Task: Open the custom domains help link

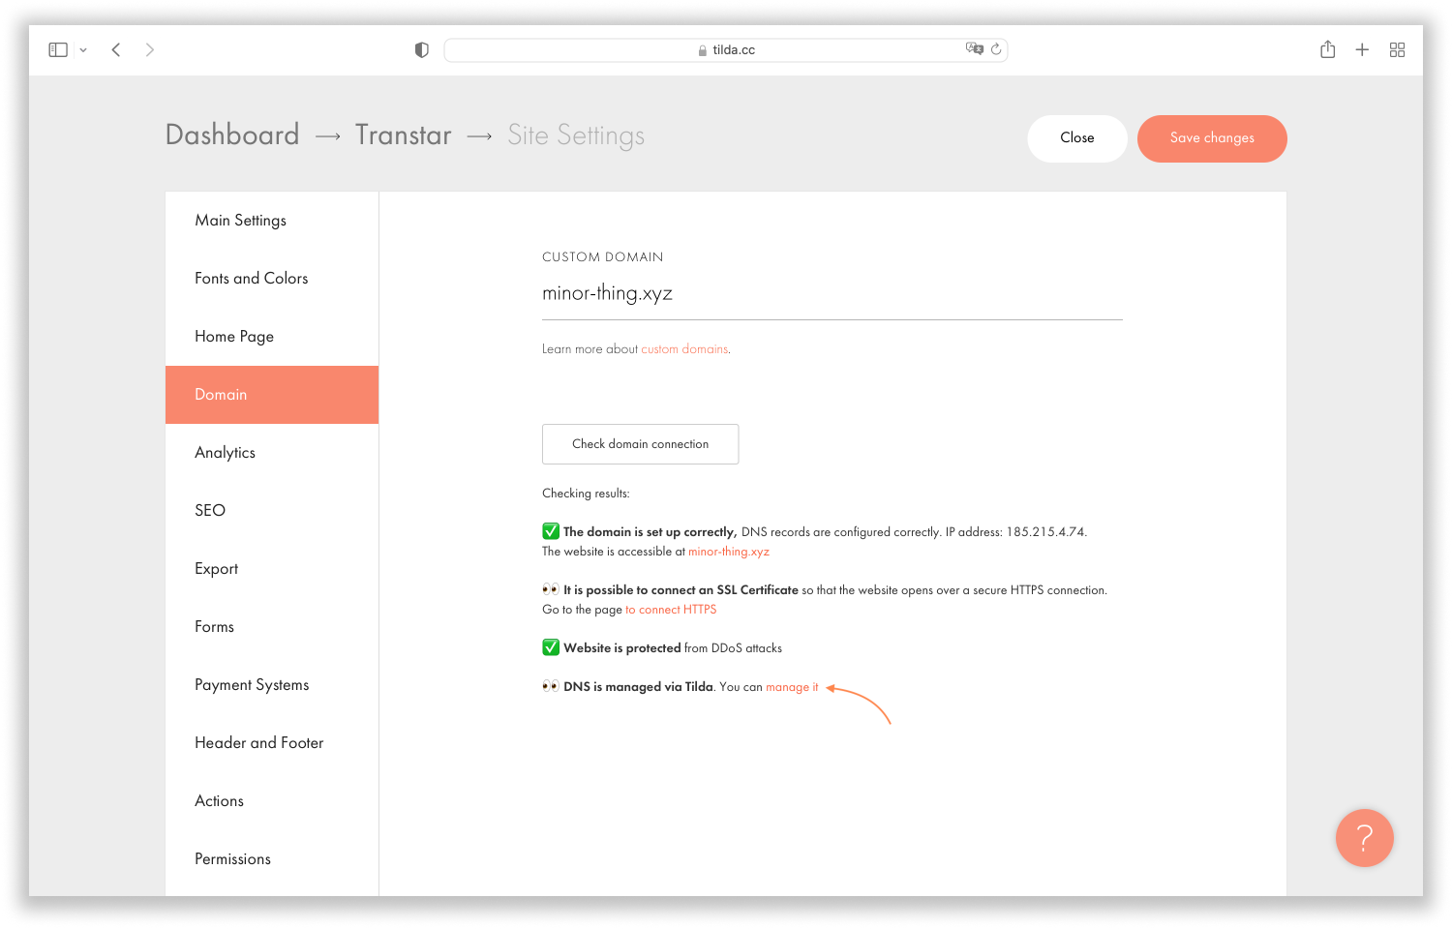Action: click(x=684, y=348)
